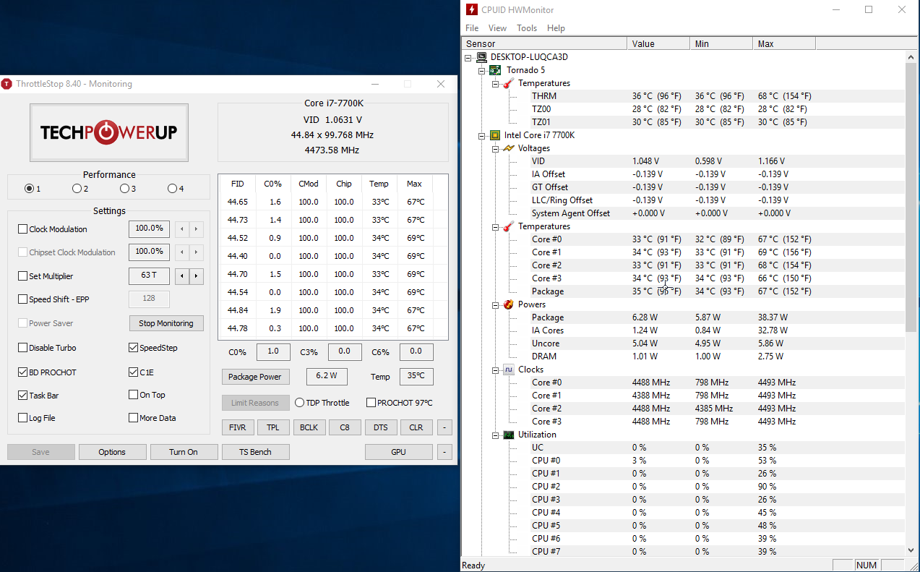Uncheck the SpeedStep checkbox

coord(133,348)
